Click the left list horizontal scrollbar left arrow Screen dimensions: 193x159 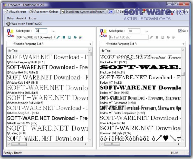click(9, 144)
